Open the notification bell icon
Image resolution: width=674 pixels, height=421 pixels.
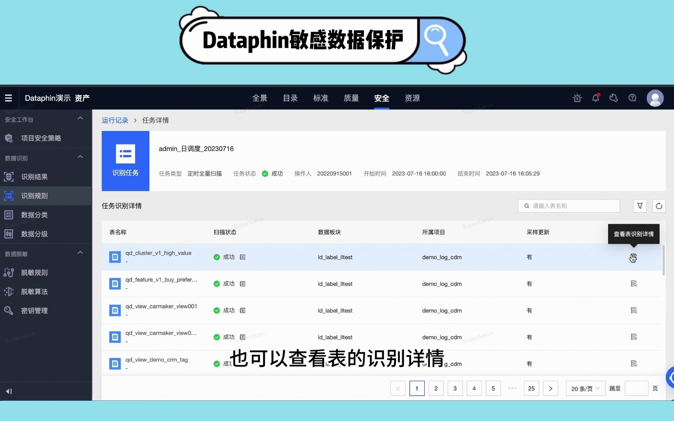point(596,98)
